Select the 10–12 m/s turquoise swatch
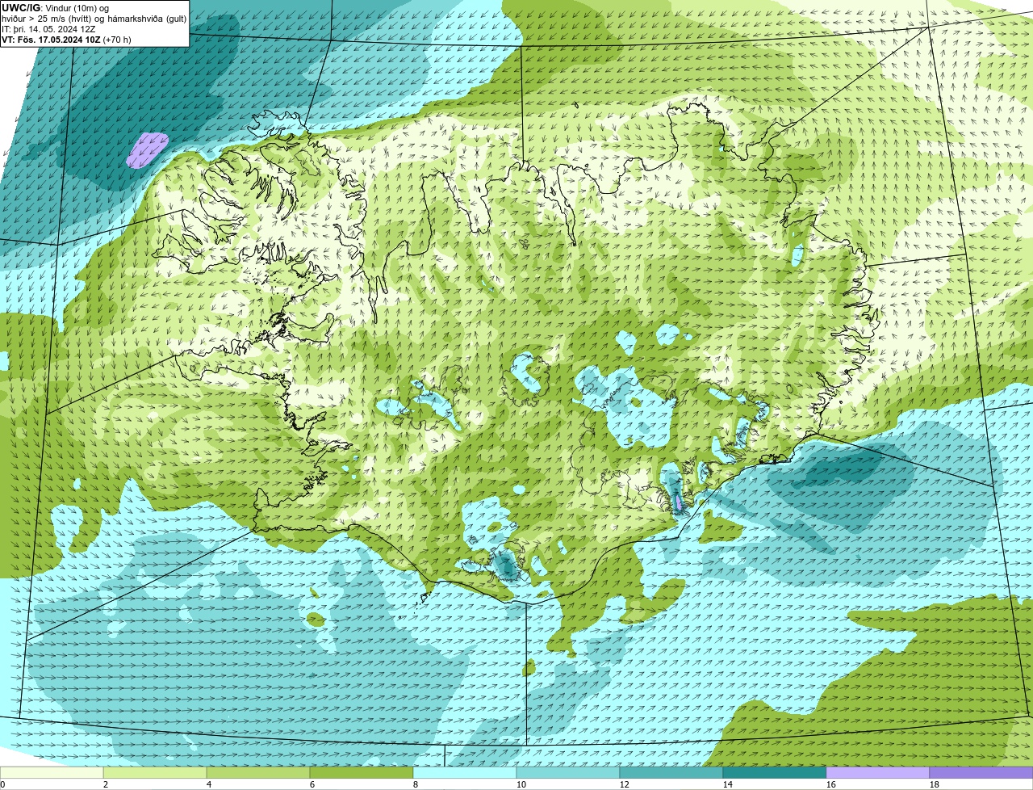The width and height of the screenshot is (1033, 790). (x=568, y=773)
